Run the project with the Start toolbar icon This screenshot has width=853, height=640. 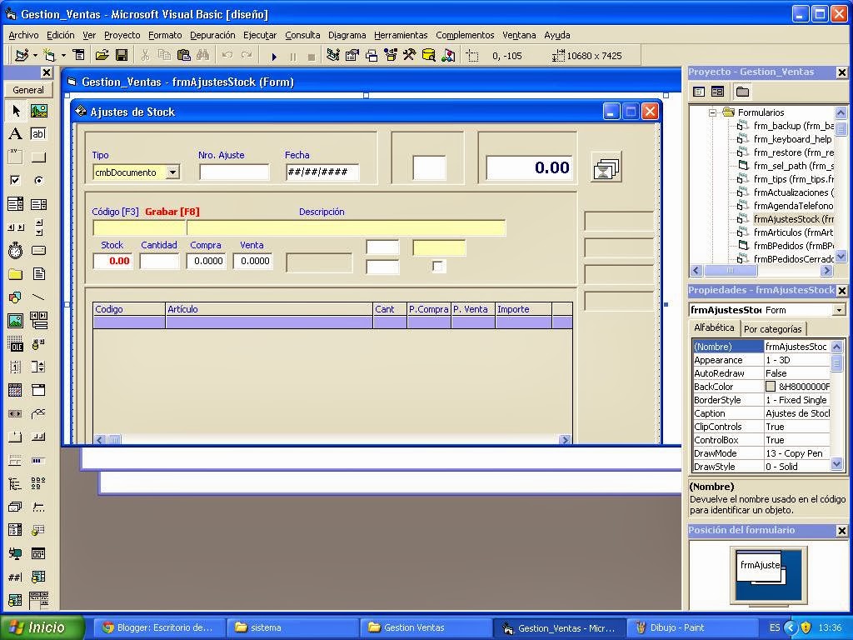[x=275, y=55]
